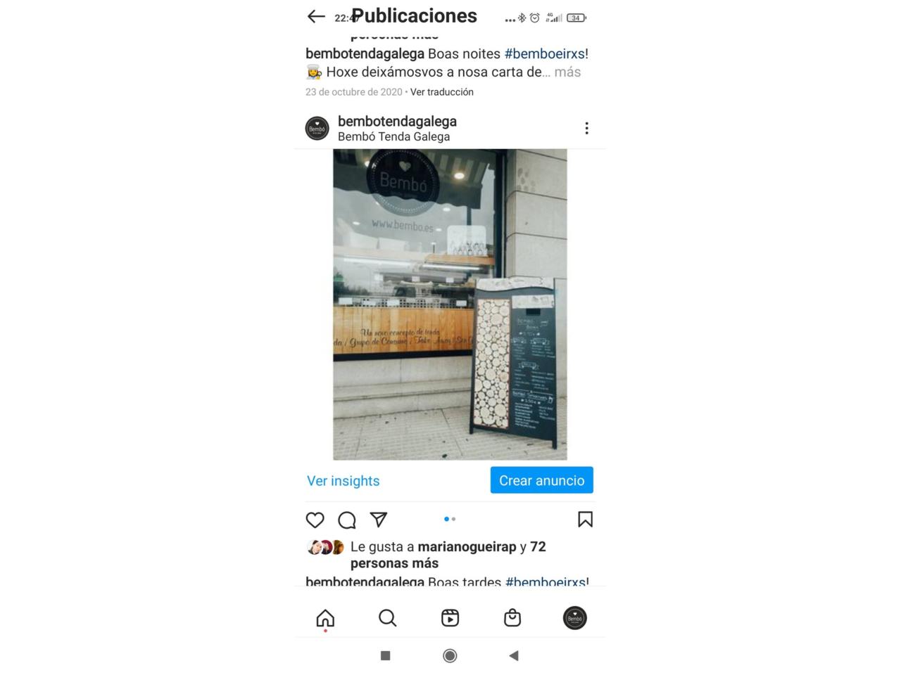Open the Bembó profile tab avatar
The width and height of the screenshot is (901, 675).
pos(575,618)
